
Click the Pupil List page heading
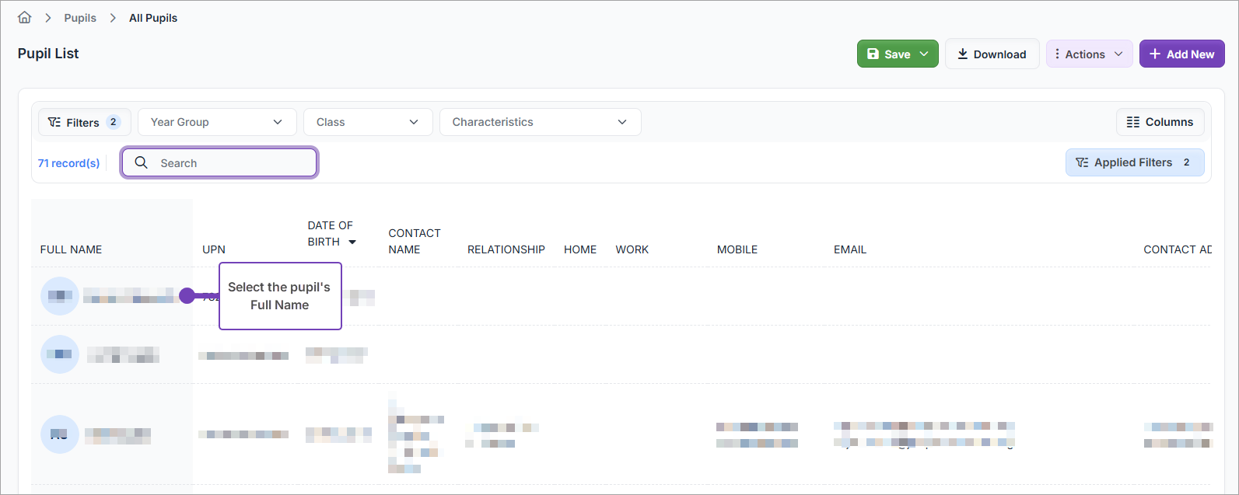(48, 54)
